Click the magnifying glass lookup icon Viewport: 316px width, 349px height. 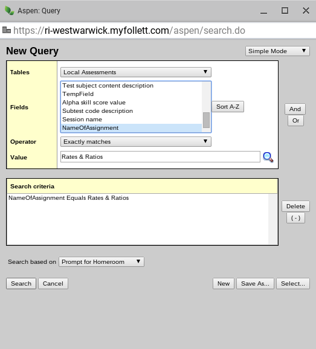click(x=268, y=157)
